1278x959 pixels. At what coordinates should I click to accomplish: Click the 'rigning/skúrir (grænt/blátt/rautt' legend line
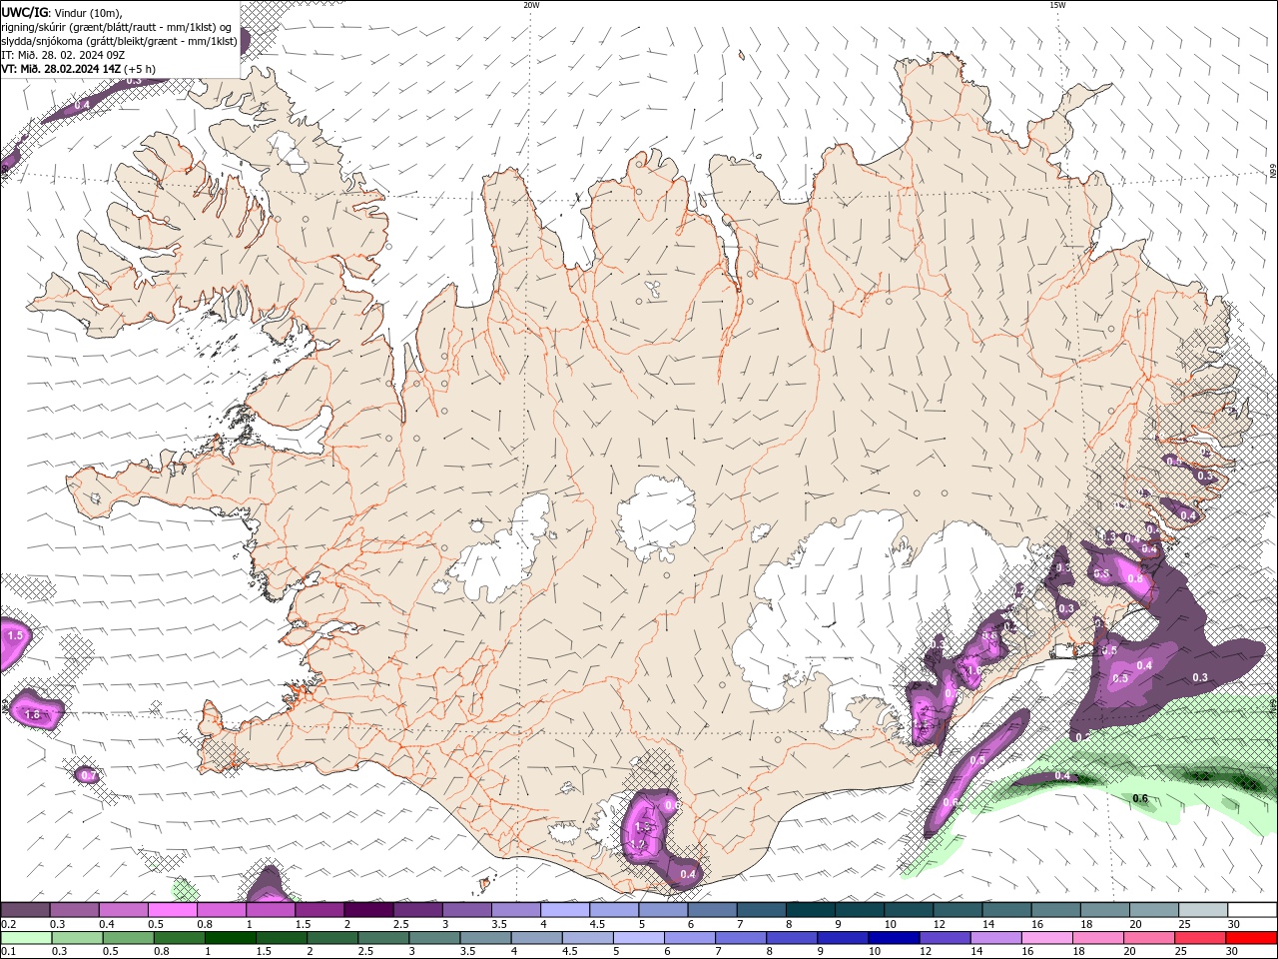(x=117, y=27)
